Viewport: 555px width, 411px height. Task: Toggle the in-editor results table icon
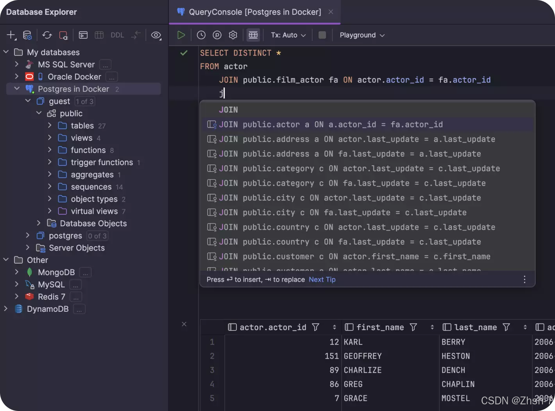[253, 35]
